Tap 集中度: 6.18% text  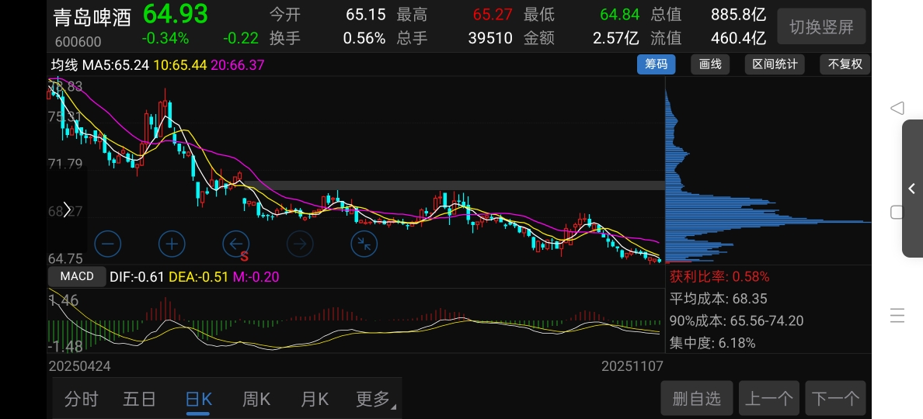(712, 343)
